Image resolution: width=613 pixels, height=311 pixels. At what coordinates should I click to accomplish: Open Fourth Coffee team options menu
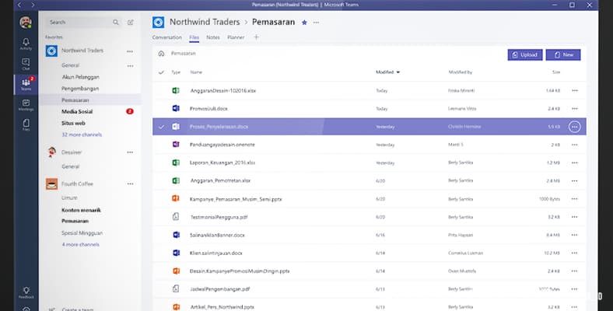(x=130, y=184)
